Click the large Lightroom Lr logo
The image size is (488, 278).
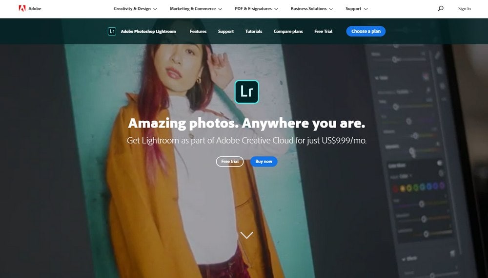(x=246, y=92)
